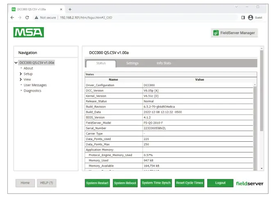Viewport: 274px width, 198px height.
Task: Click the main panel scroll up arrow
Action: [x=262, y=48]
